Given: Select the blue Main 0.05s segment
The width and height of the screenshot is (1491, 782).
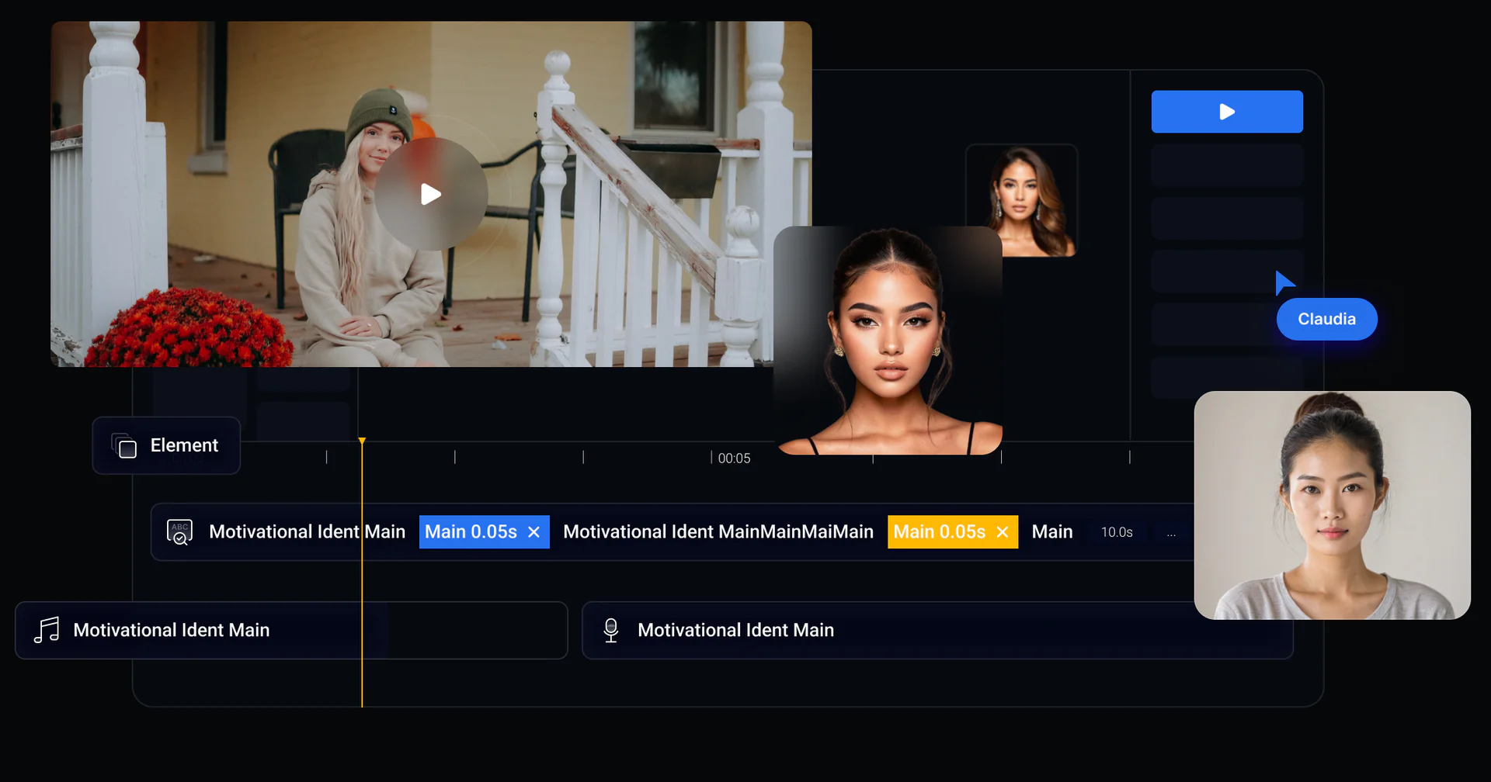Looking at the screenshot, I should point(471,531).
